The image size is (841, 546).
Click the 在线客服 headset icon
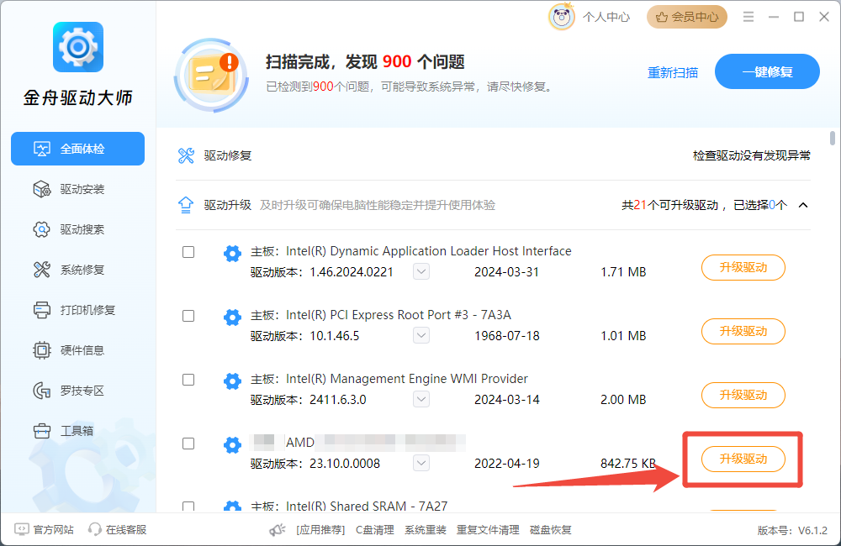point(95,529)
